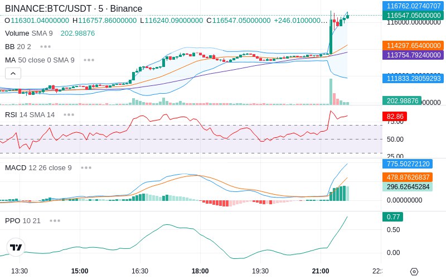Click the volume value label 202.98876 on axis

point(402,101)
